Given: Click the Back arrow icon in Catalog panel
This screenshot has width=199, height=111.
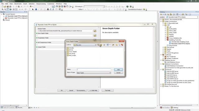Looking at the screenshot, I should [x=161, y=14].
